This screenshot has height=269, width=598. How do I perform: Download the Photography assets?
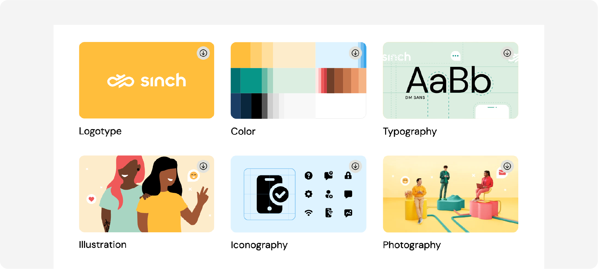click(507, 166)
